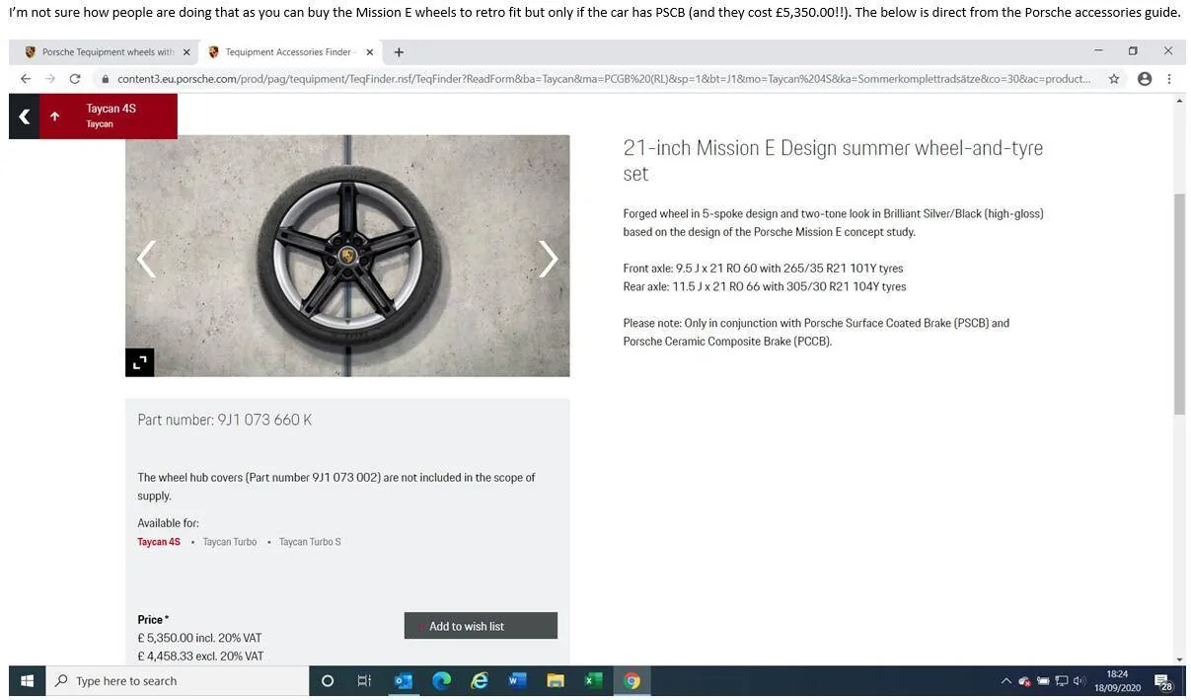Launch Outlook from the taskbar
This screenshot has width=1191, height=700.
(x=404, y=681)
